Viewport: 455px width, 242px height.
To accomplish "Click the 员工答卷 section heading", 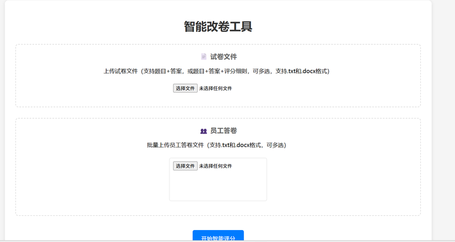I will [224, 131].
